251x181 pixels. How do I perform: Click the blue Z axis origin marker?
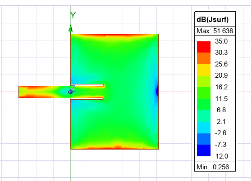click(70, 92)
